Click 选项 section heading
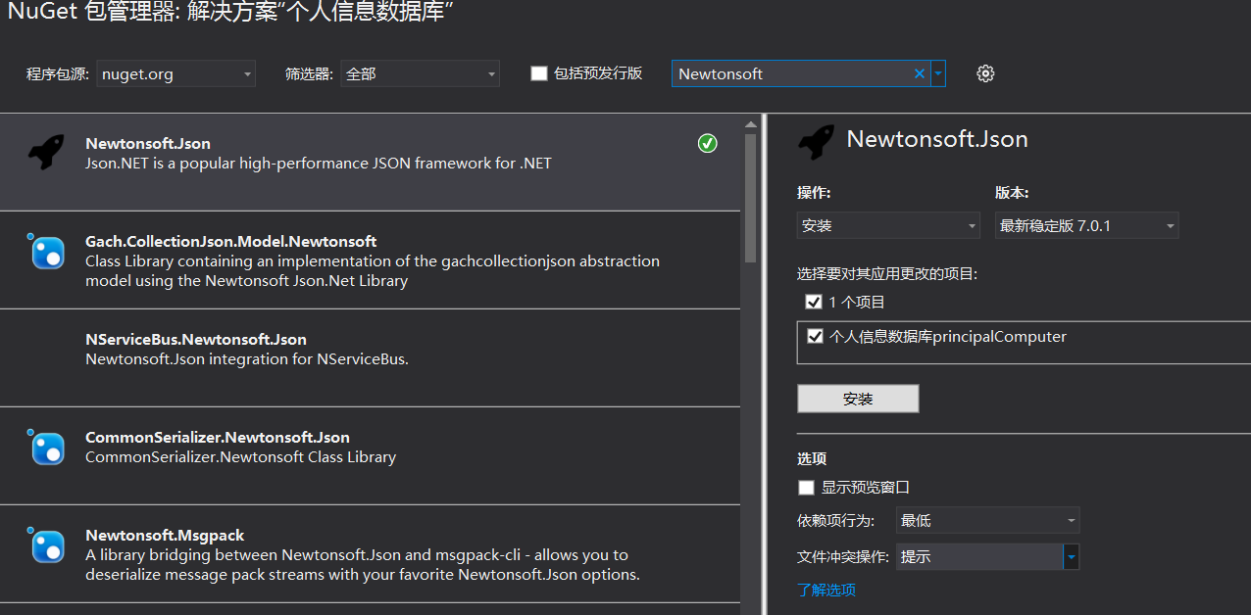Image resolution: width=1251 pixels, height=615 pixels. (x=812, y=458)
